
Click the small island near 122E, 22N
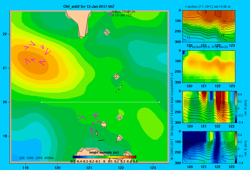[x=107, y=32]
